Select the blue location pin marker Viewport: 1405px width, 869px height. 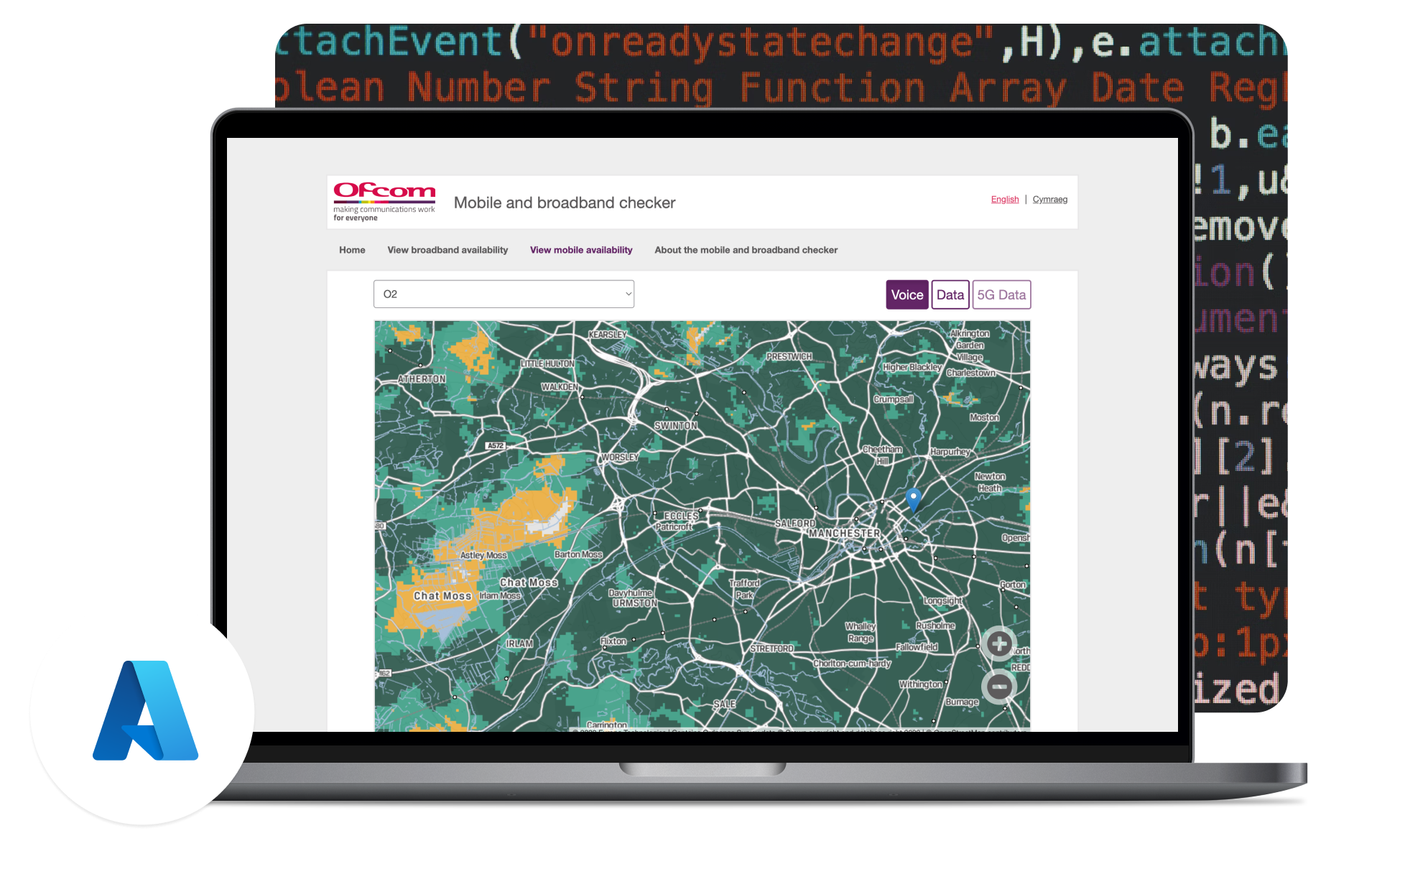pyautogui.click(x=912, y=498)
